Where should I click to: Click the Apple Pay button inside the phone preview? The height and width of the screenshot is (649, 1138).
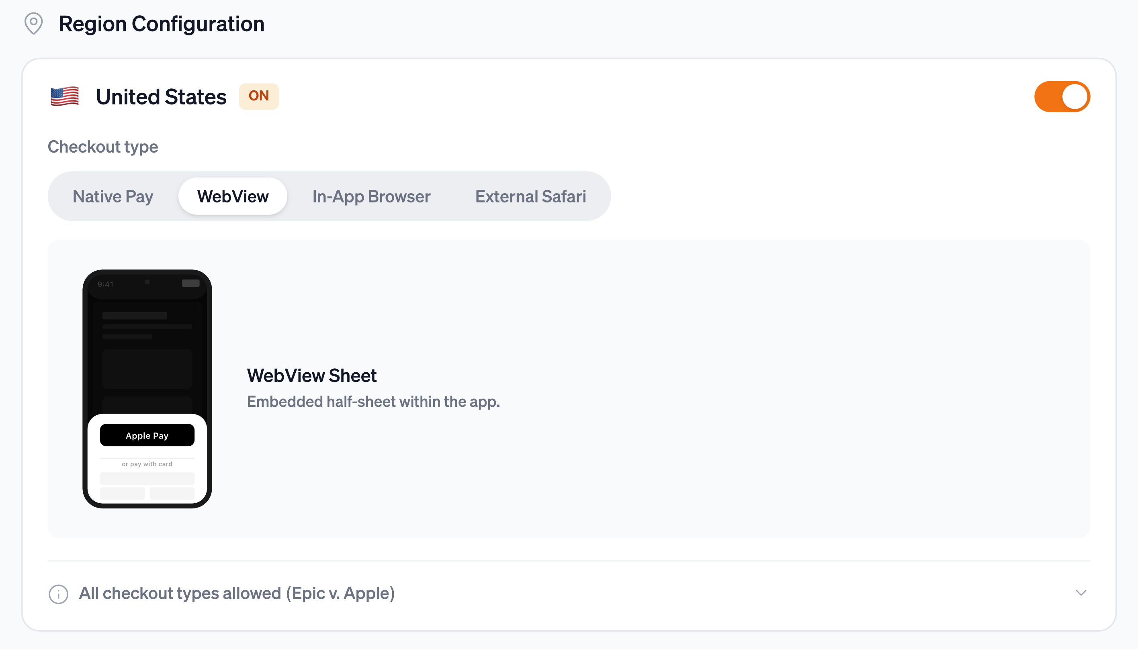147,435
